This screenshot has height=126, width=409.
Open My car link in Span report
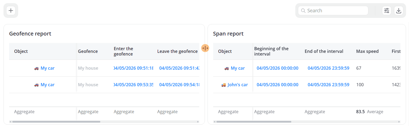pyautogui.click(x=238, y=68)
